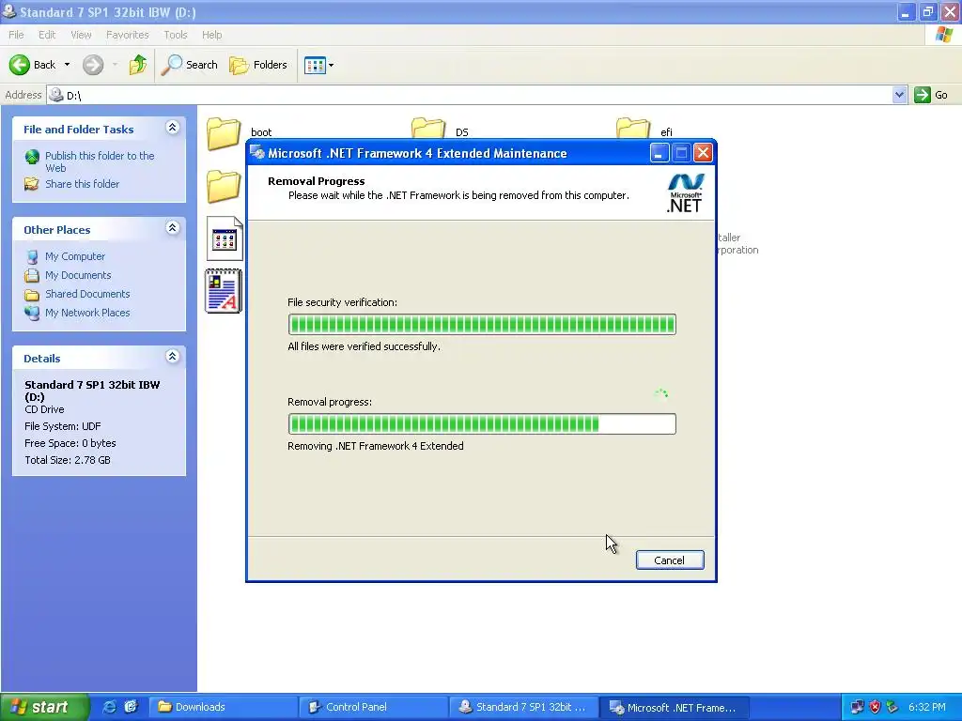962x721 pixels.
Task: Open My Network Places link
Action: pos(87,313)
